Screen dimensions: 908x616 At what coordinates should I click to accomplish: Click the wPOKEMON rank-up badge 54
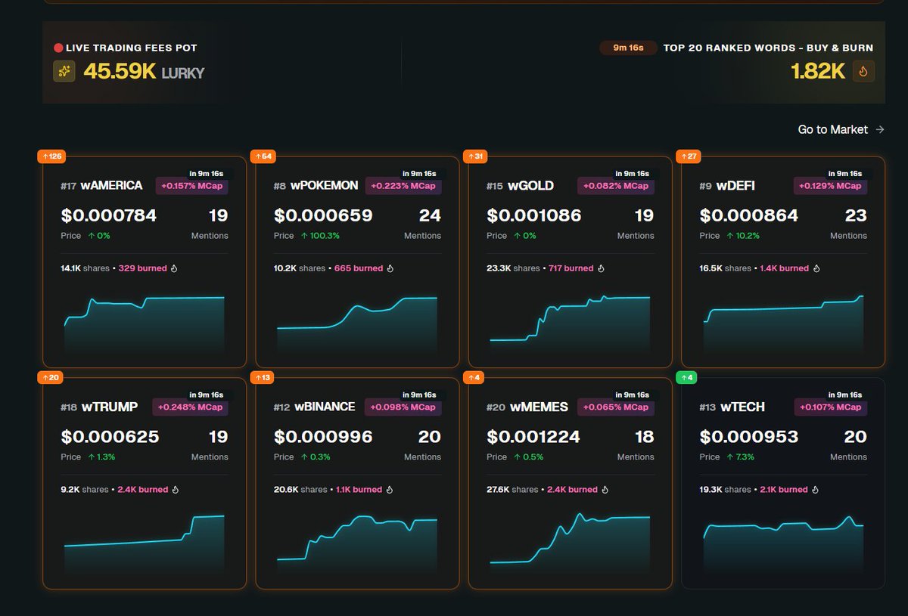pyautogui.click(x=263, y=156)
